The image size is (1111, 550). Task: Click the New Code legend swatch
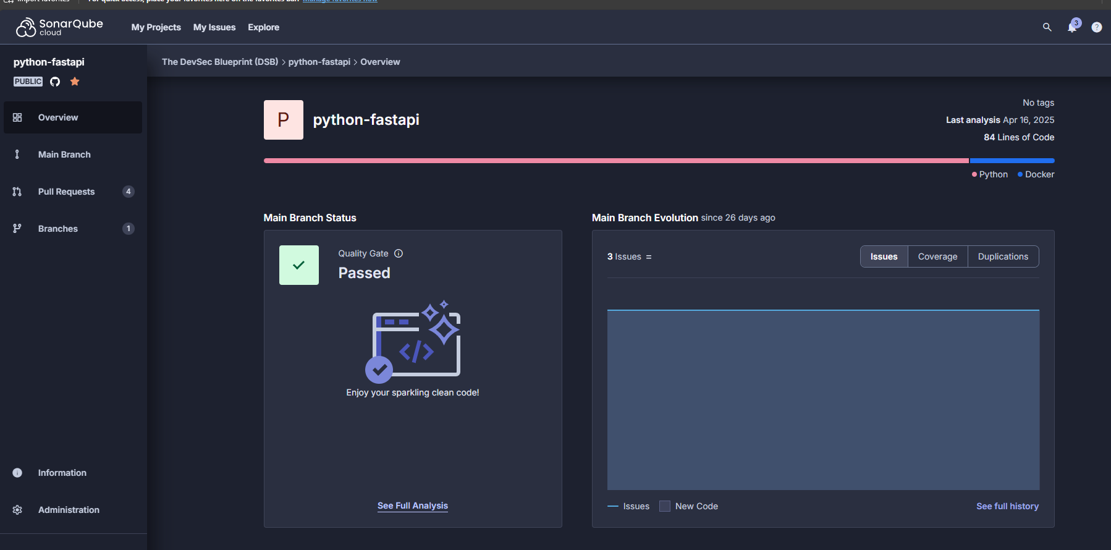tap(665, 506)
